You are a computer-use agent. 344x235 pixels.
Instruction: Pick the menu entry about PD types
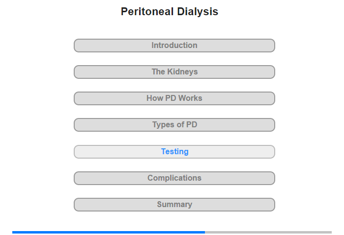(x=174, y=125)
